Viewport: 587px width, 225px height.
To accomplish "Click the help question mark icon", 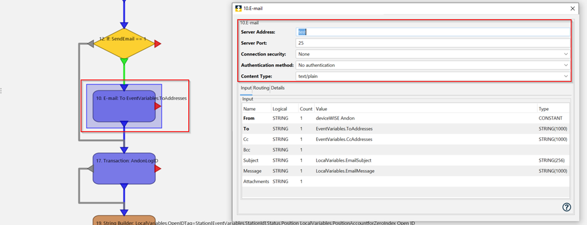I will (x=566, y=207).
